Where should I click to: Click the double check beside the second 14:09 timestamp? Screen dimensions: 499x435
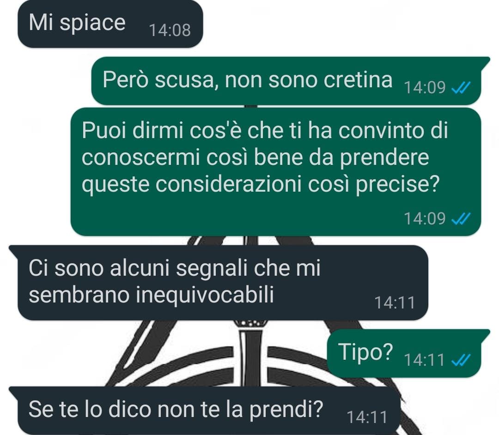pos(461,219)
